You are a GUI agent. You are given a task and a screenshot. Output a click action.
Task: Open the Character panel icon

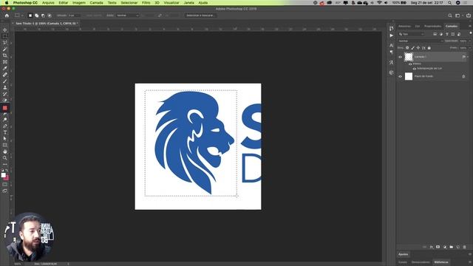click(391, 45)
